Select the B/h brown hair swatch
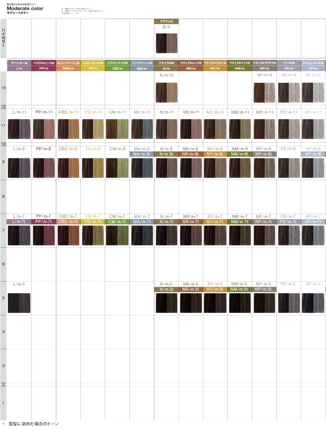 [166, 43]
